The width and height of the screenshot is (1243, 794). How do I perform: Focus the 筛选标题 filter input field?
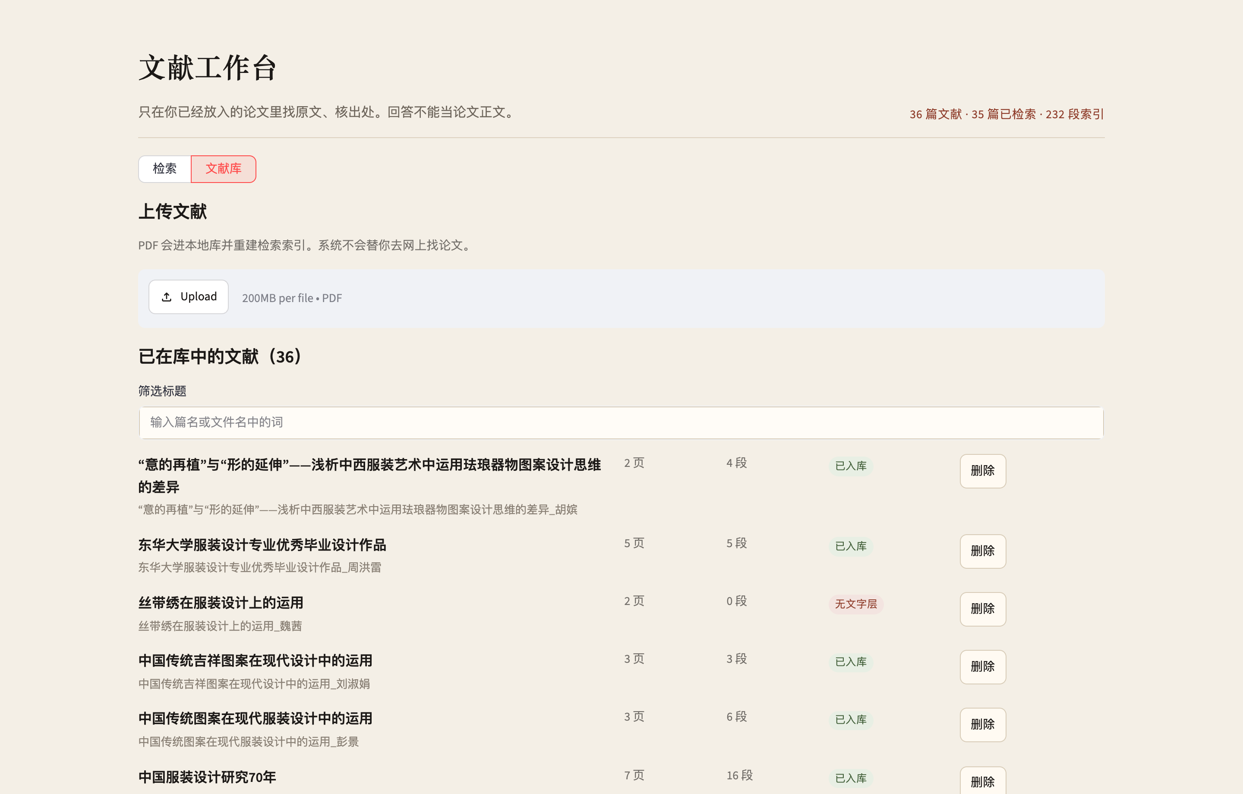[x=621, y=422]
